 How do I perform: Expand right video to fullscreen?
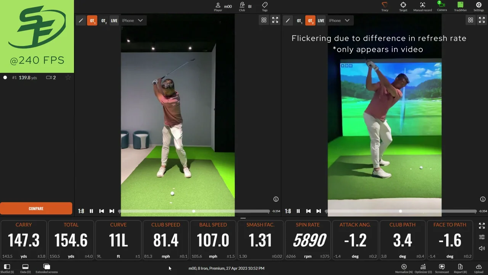click(482, 20)
